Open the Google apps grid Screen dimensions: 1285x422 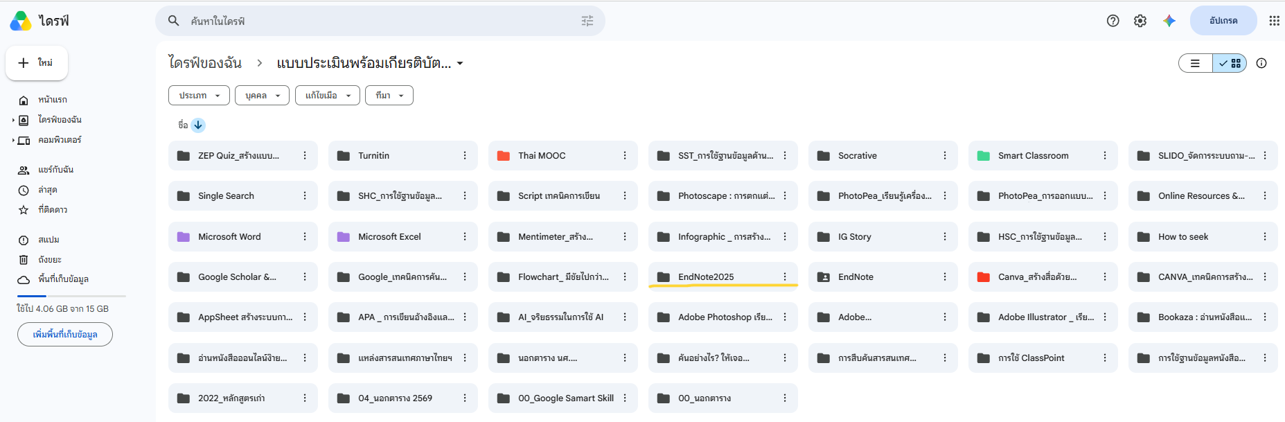click(x=1274, y=21)
